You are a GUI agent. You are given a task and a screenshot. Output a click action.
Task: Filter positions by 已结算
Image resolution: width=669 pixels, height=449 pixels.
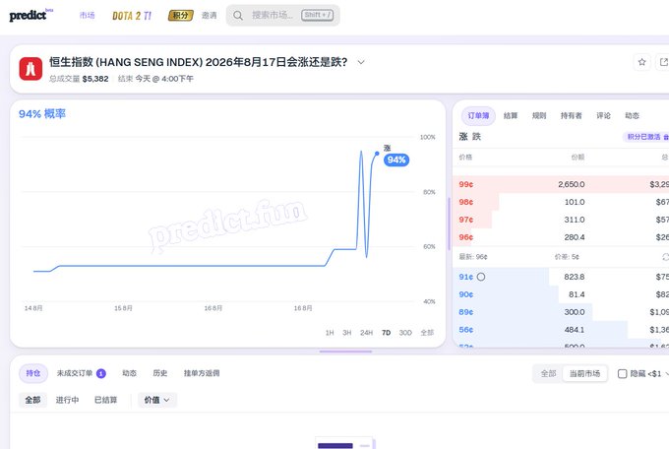coord(105,400)
